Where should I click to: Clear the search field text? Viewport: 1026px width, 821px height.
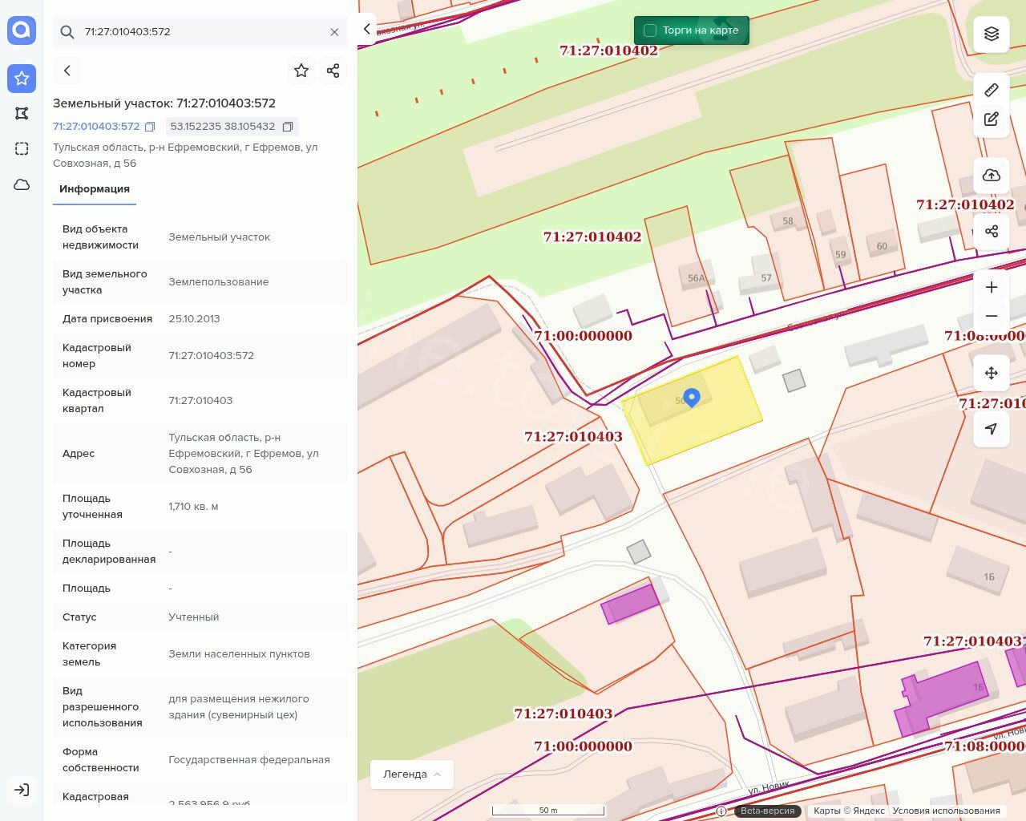pyautogui.click(x=334, y=32)
